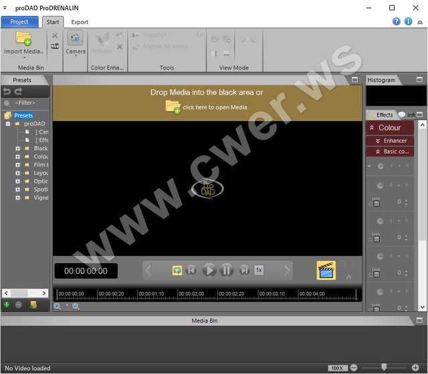Toggle the loop playback button
The image size is (428, 374).
click(x=177, y=270)
